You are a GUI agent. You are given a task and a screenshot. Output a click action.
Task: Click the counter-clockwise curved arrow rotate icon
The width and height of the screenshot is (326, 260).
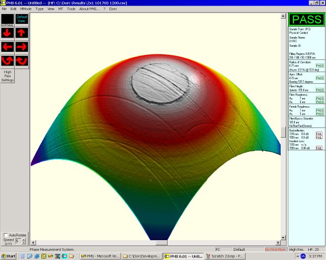(8, 61)
